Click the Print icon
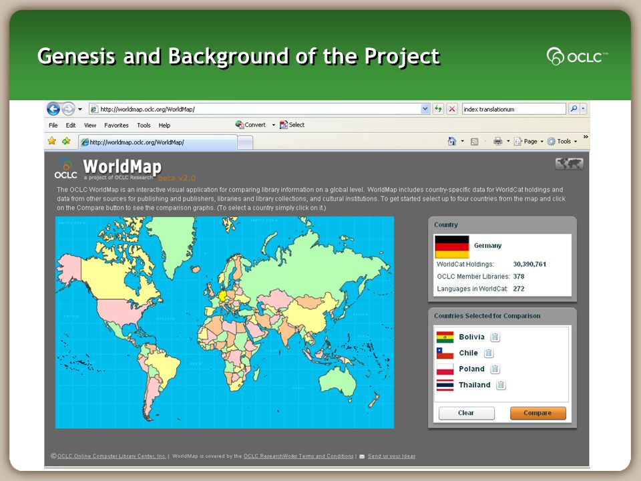 pos(497,142)
